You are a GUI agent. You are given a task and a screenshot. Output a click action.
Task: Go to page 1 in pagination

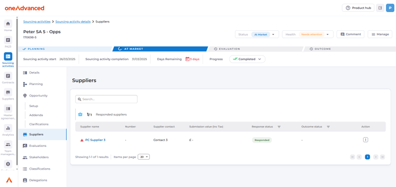pos(367,157)
